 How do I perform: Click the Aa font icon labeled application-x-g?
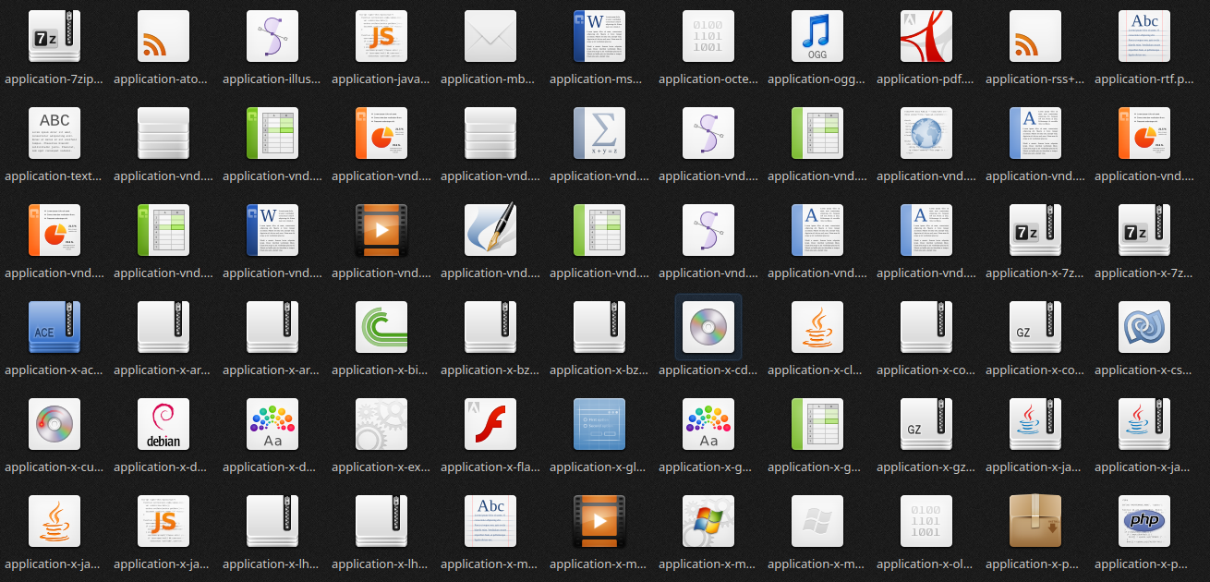pyautogui.click(x=708, y=424)
